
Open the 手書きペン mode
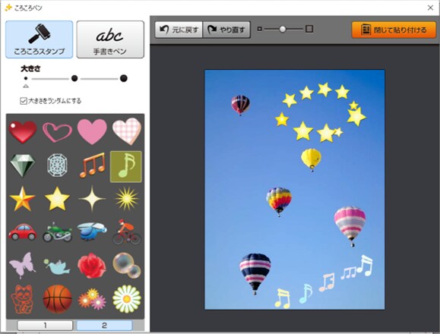[110, 39]
